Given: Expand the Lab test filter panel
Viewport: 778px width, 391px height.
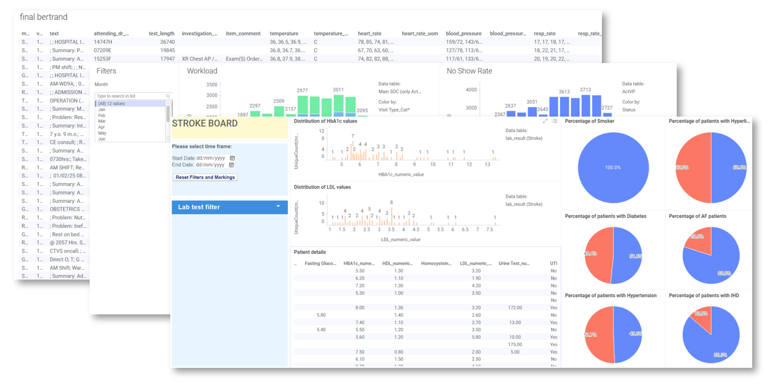Looking at the screenshot, I should [x=279, y=207].
